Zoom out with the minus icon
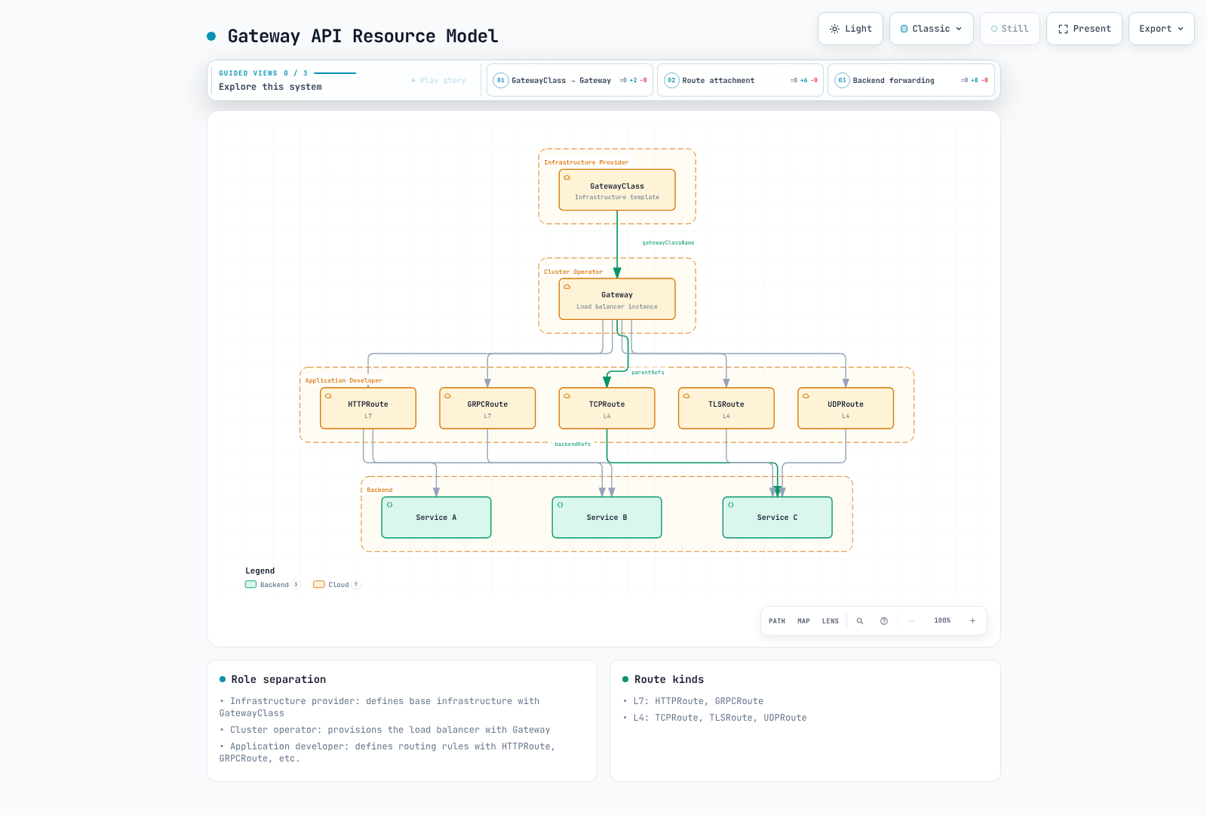The image size is (1207, 815). (911, 621)
